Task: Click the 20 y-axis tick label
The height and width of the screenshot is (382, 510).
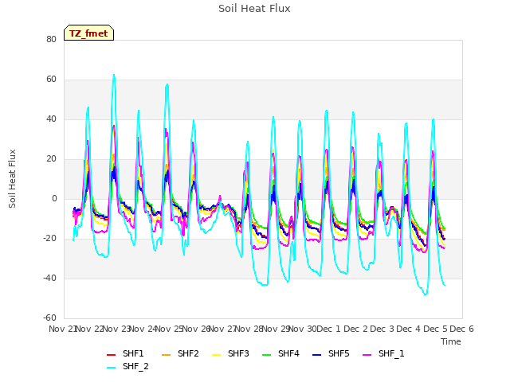Action: (x=51, y=159)
